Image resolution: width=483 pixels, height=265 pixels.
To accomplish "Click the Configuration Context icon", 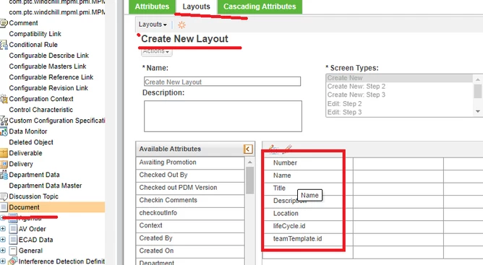I will 4,99.
